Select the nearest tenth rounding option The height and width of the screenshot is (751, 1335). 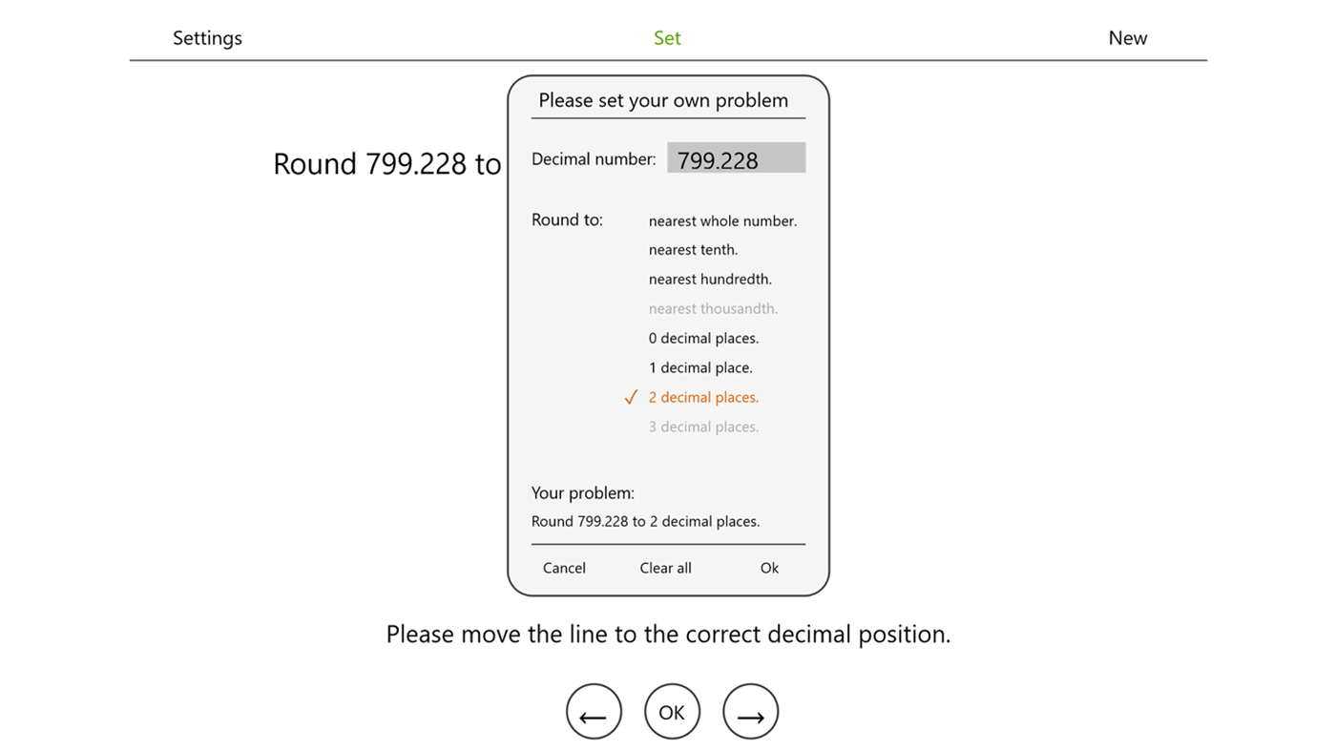click(694, 249)
